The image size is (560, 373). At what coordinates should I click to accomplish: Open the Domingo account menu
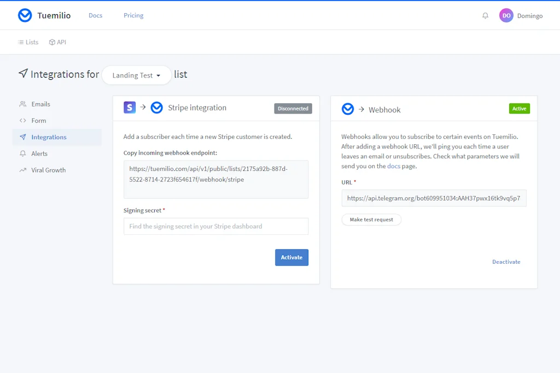point(529,16)
